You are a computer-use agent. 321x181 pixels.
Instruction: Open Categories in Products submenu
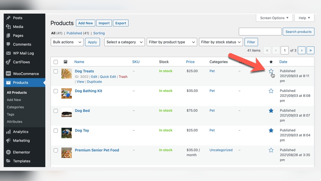15,107
